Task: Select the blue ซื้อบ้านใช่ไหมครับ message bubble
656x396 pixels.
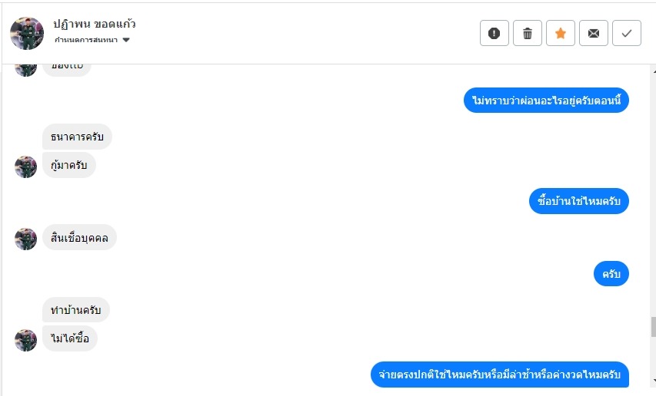Action: 578,201
